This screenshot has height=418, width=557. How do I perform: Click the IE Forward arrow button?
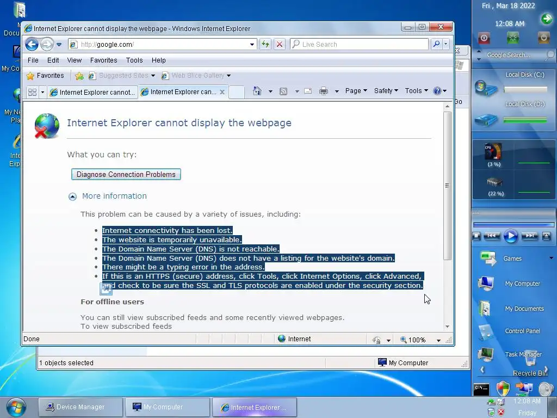(x=47, y=45)
